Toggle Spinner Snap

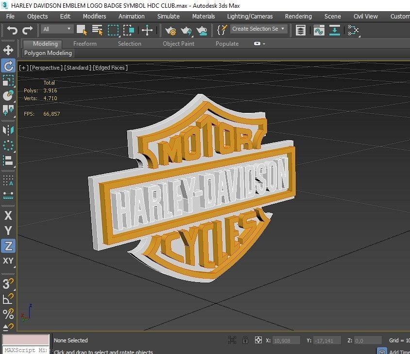coord(8,327)
